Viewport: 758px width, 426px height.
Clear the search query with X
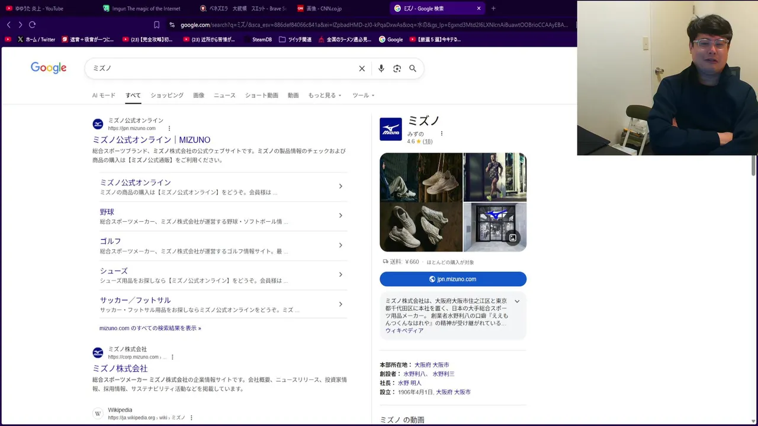click(362, 69)
